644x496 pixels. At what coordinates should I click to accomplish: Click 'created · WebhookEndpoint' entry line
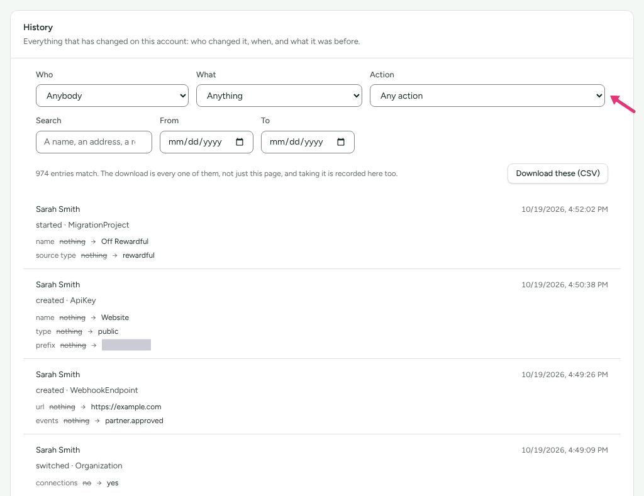87,390
